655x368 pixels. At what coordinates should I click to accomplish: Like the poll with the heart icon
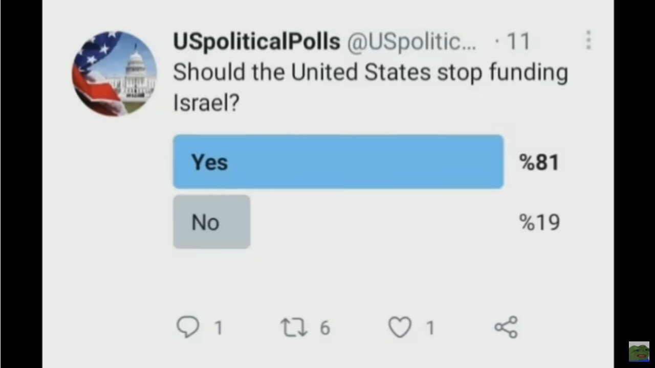(x=400, y=327)
